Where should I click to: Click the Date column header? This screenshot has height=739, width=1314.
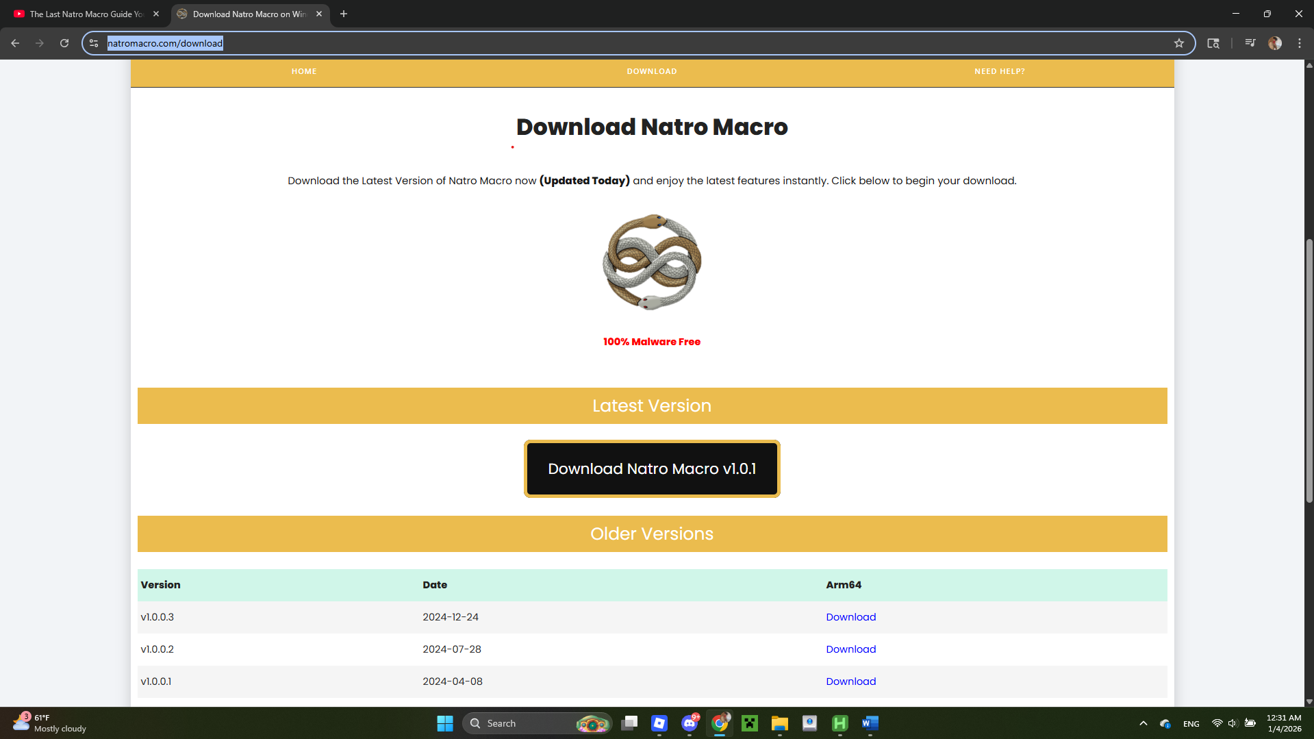coord(435,585)
